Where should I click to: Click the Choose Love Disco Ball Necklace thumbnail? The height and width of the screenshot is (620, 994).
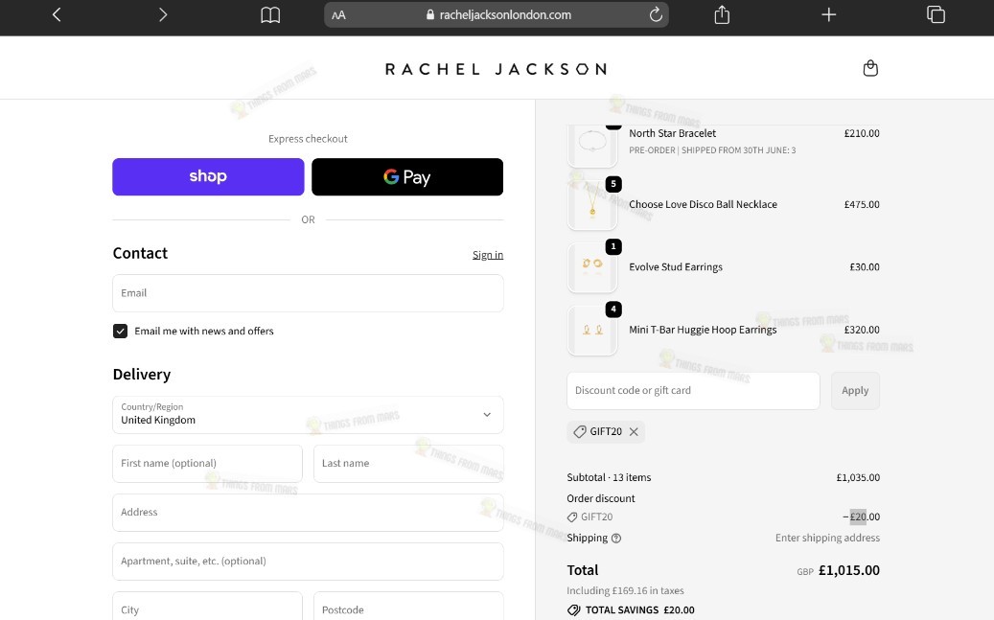pyautogui.click(x=592, y=204)
